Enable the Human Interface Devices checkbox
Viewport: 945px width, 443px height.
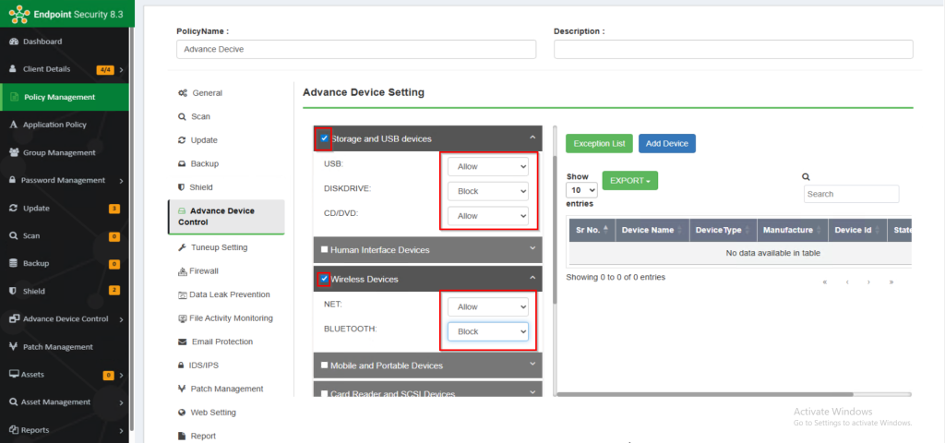tap(324, 249)
